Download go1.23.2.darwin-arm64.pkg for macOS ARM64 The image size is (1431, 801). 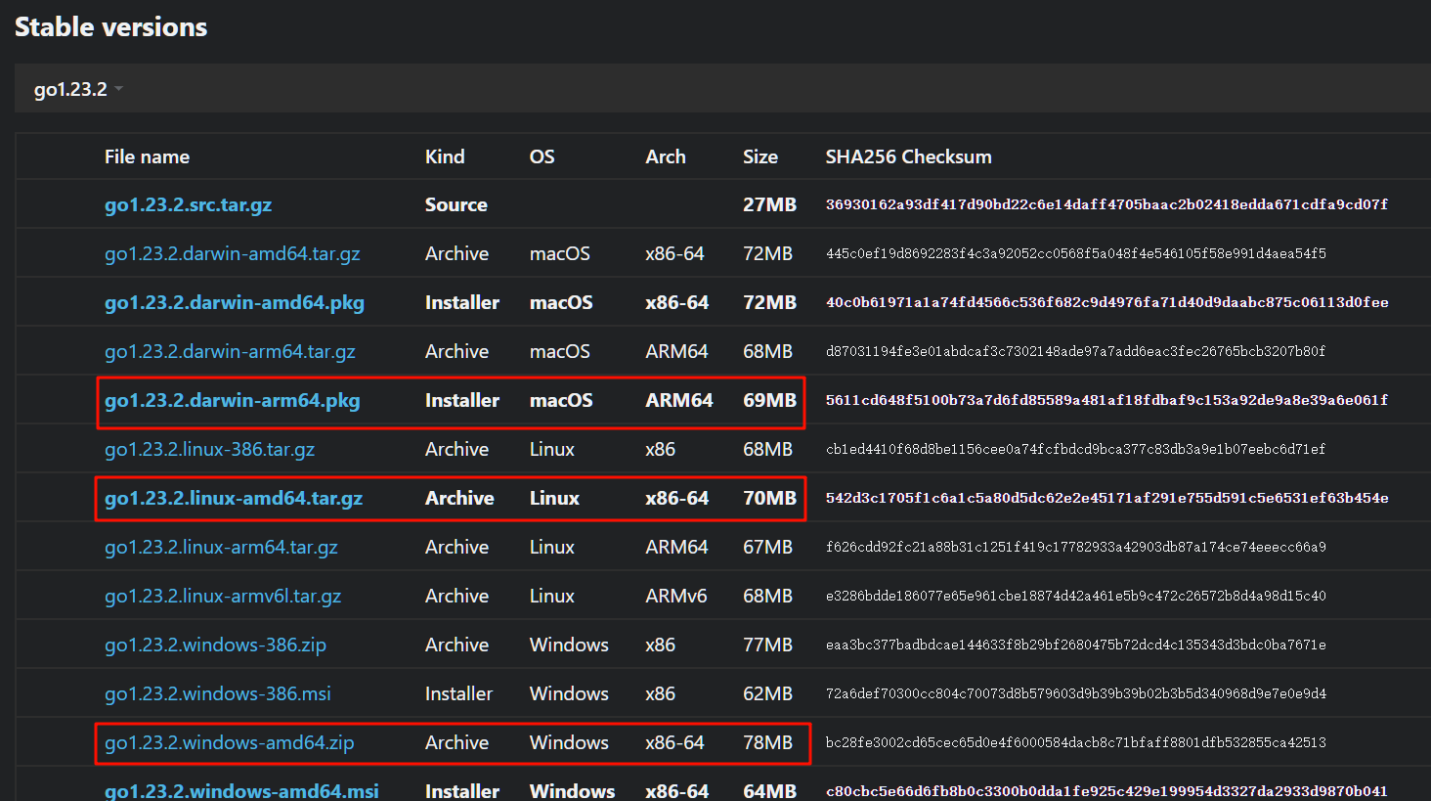232,400
